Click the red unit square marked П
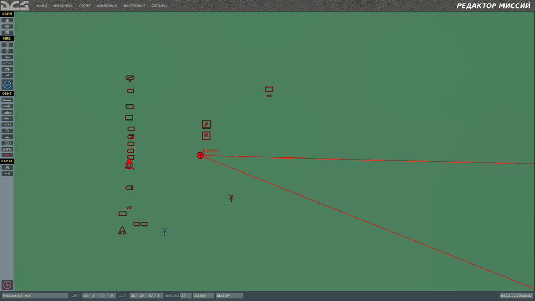This screenshot has width=535, height=301. click(206, 136)
